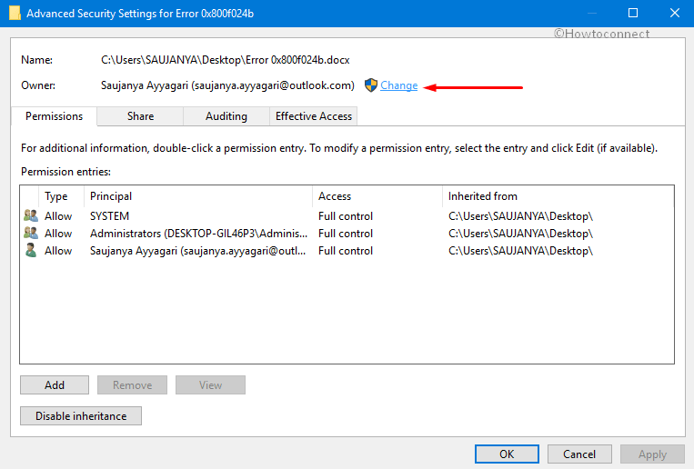Open the Effective Access tab
This screenshot has width=694, height=469.
pos(314,116)
